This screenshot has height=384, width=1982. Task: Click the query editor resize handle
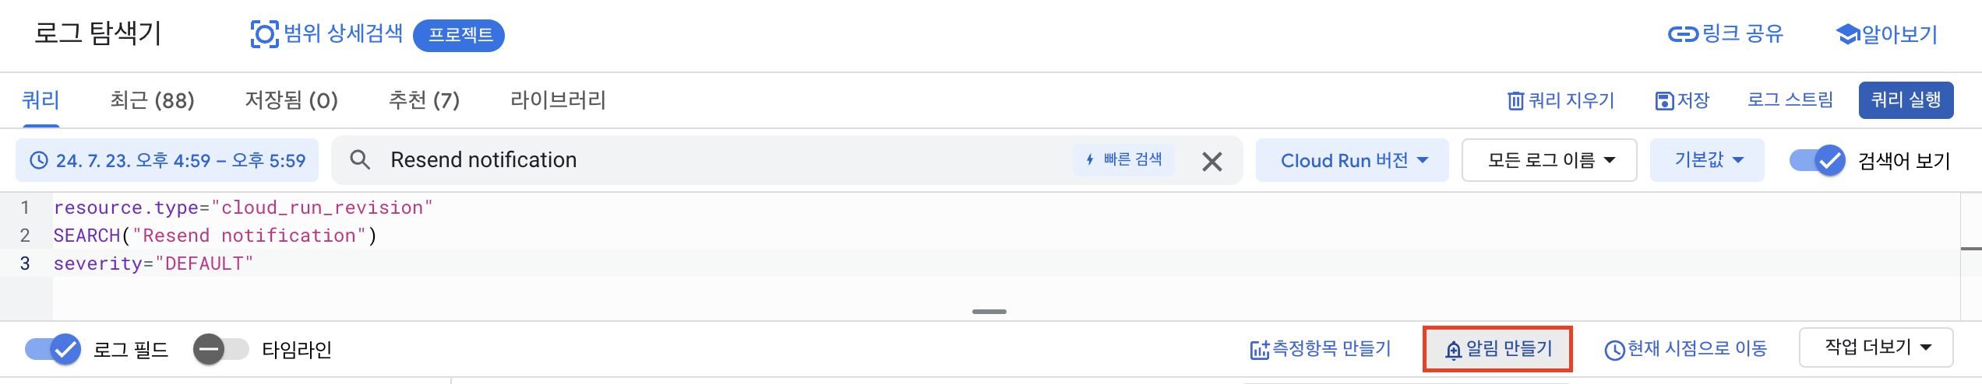tap(989, 312)
